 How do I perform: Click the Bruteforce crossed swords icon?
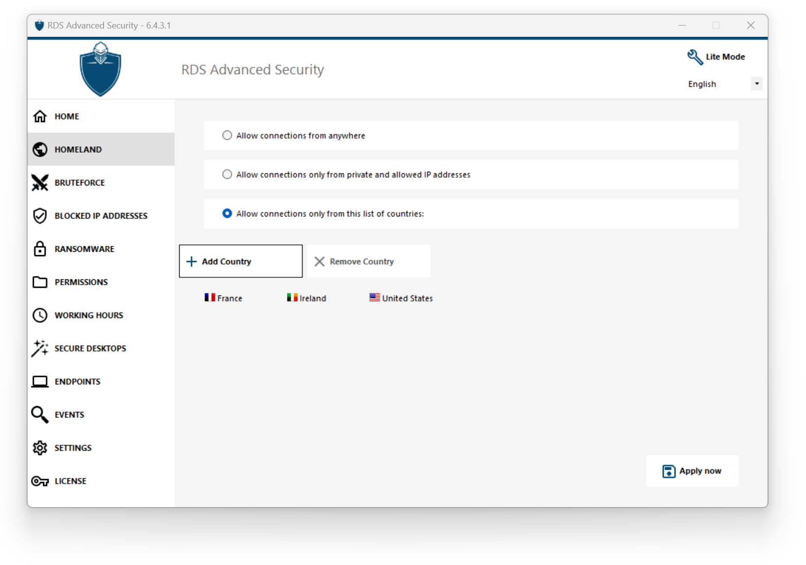click(40, 183)
